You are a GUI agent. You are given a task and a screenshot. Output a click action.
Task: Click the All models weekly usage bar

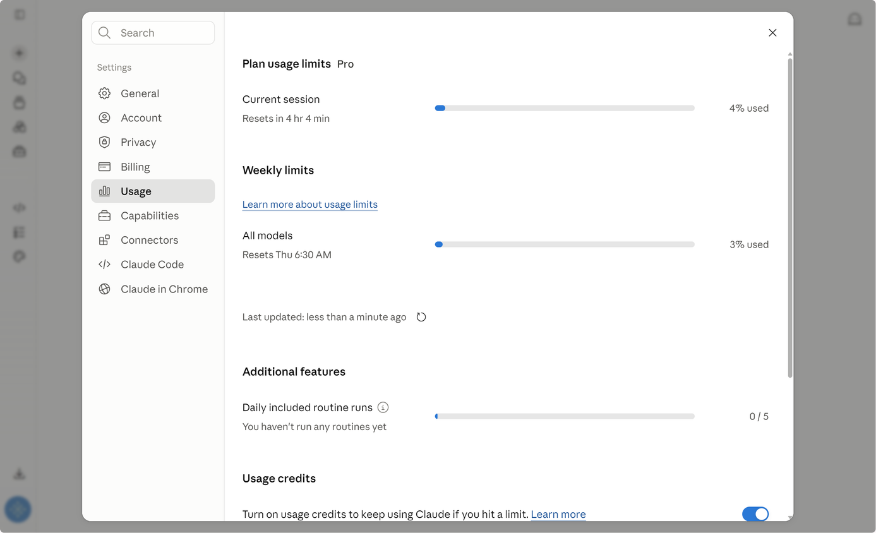(565, 244)
